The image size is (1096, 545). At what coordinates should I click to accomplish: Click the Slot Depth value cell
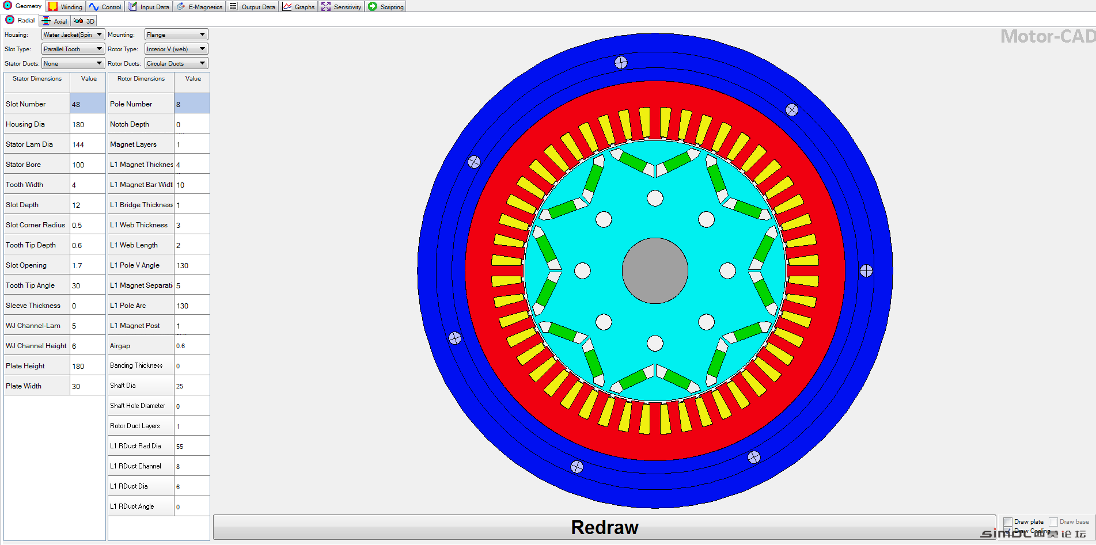(x=88, y=204)
